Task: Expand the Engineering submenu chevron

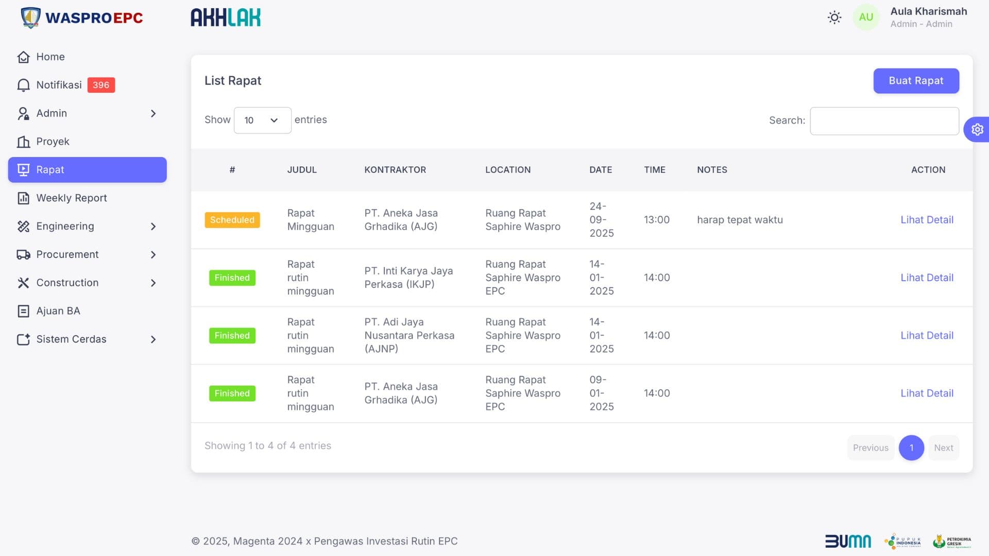Action: 153,227
